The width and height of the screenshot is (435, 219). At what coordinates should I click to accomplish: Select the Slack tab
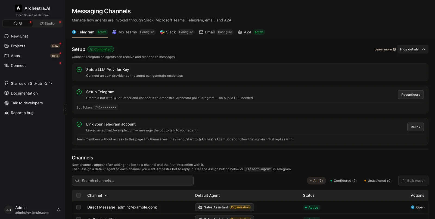(x=177, y=32)
